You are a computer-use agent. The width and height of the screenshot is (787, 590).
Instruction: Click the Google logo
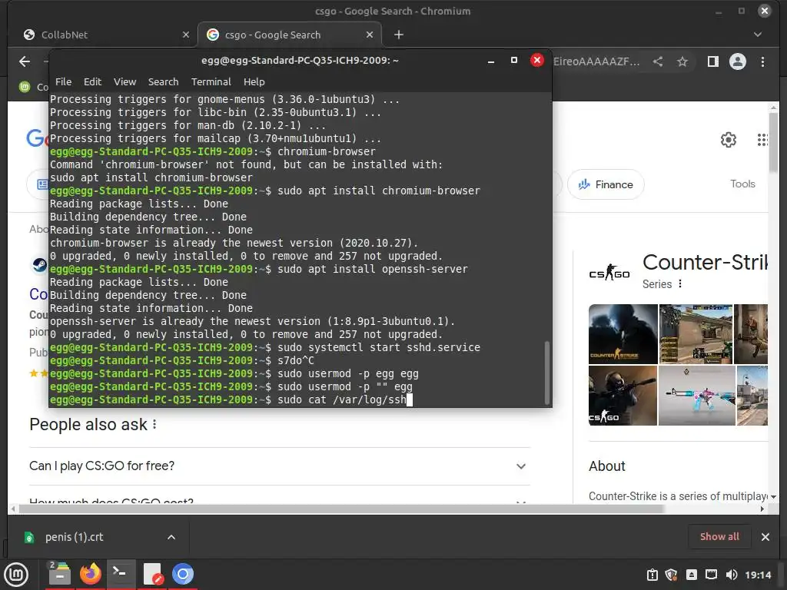(37, 138)
